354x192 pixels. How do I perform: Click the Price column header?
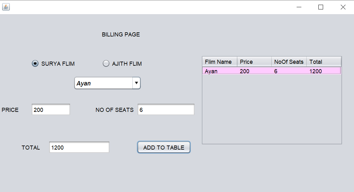point(254,62)
